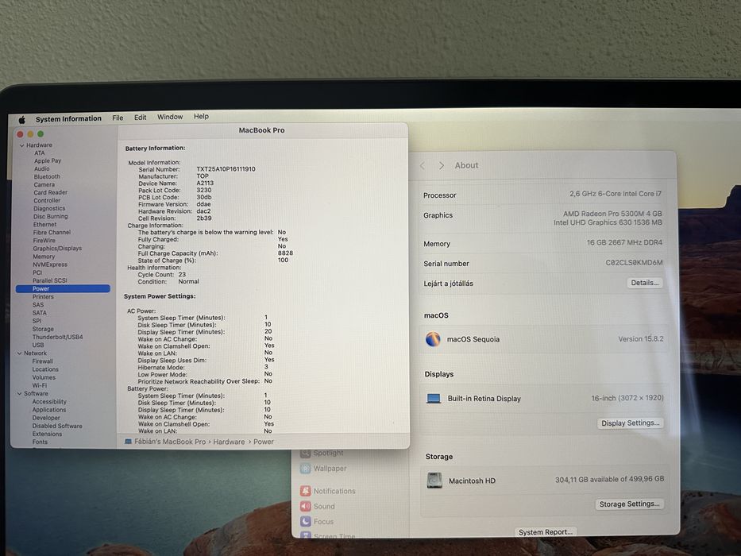
Task: Select FireWire in the sidebar
Action: pyautogui.click(x=44, y=241)
